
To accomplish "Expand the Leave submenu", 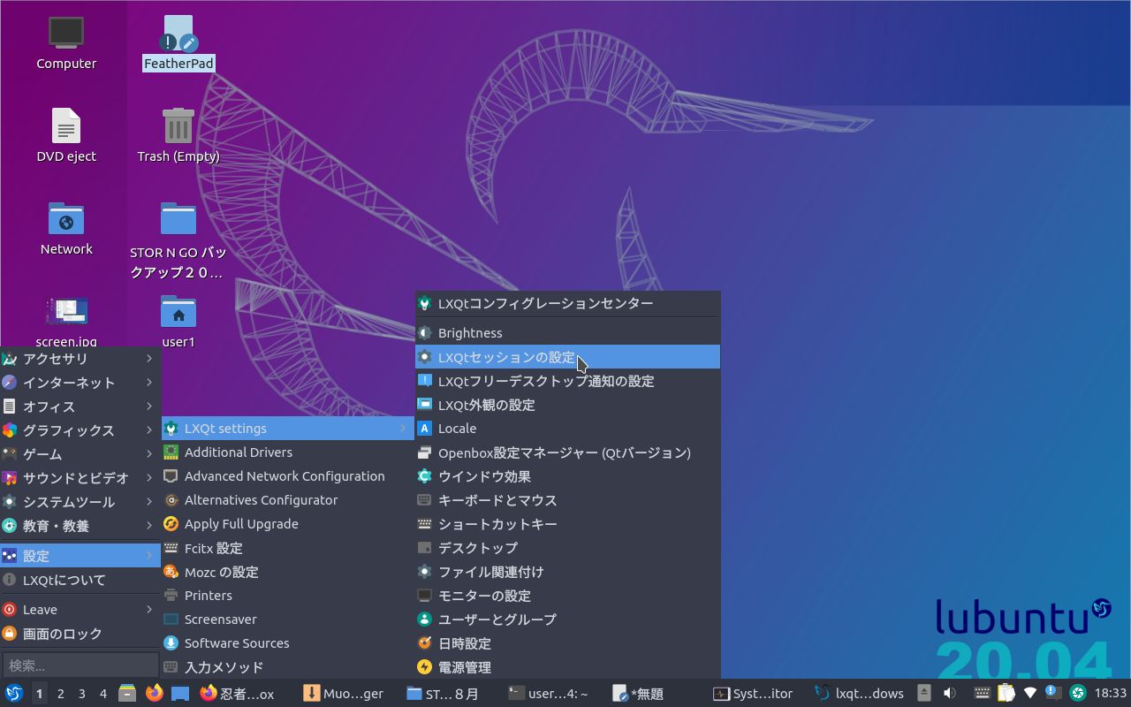I will [x=80, y=609].
